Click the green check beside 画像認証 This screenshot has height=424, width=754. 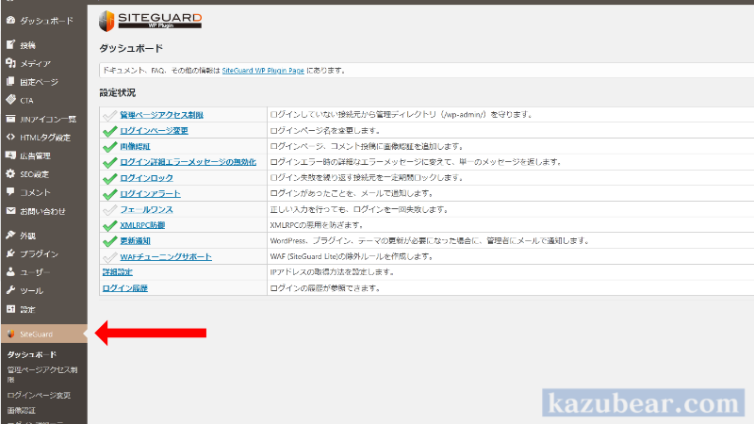(x=110, y=147)
